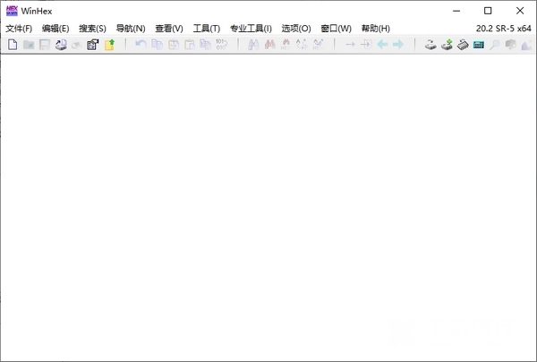Click the Print printer icon
537x362 pixels.
[76, 45]
